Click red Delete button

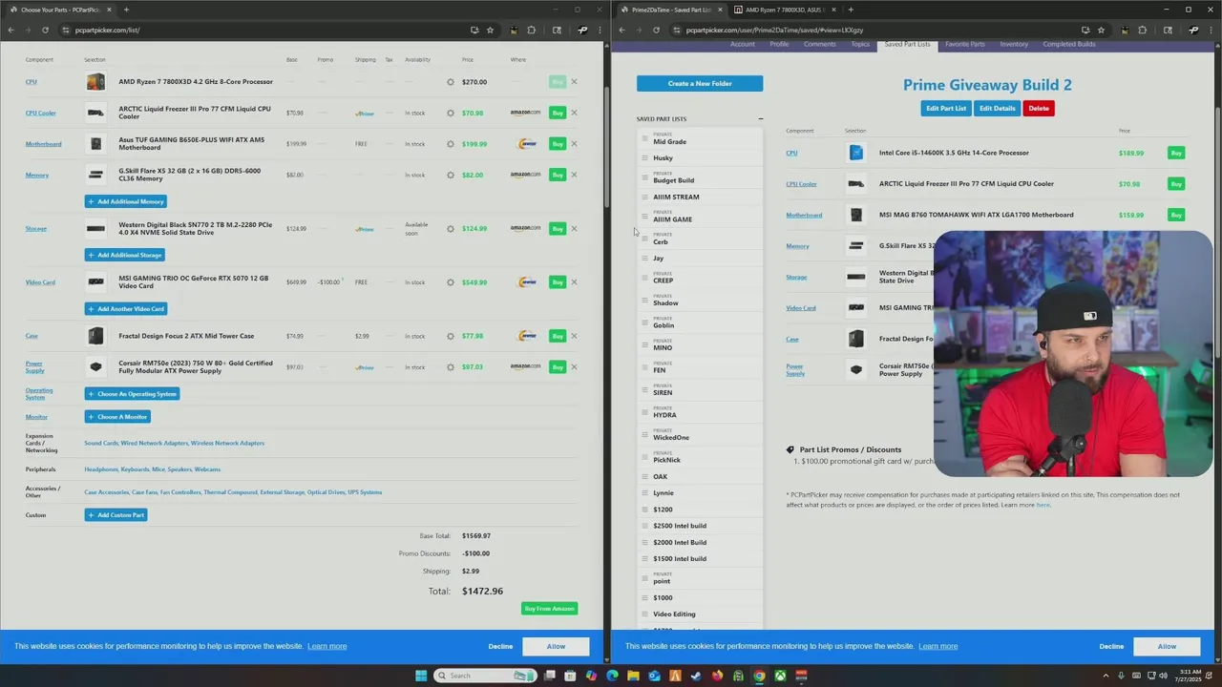[1039, 109]
